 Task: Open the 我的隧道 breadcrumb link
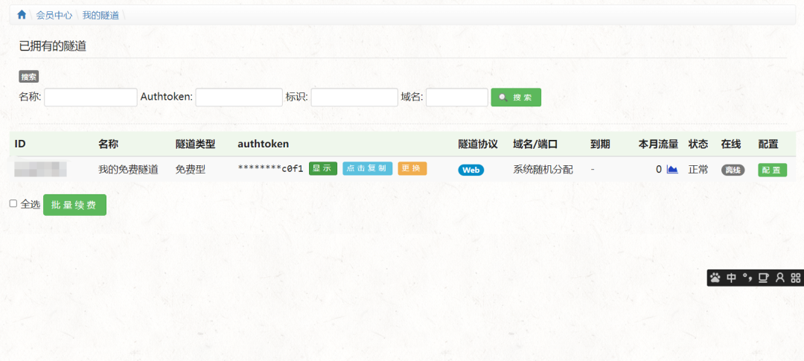pos(100,16)
